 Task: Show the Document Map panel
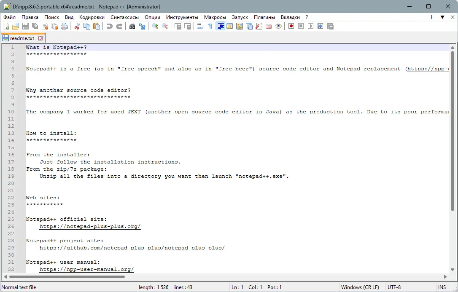tap(240, 26)
